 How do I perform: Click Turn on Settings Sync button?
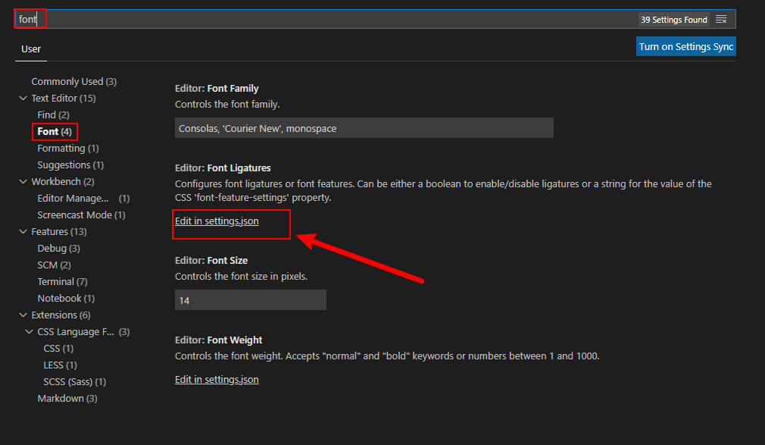pos(686,46)
